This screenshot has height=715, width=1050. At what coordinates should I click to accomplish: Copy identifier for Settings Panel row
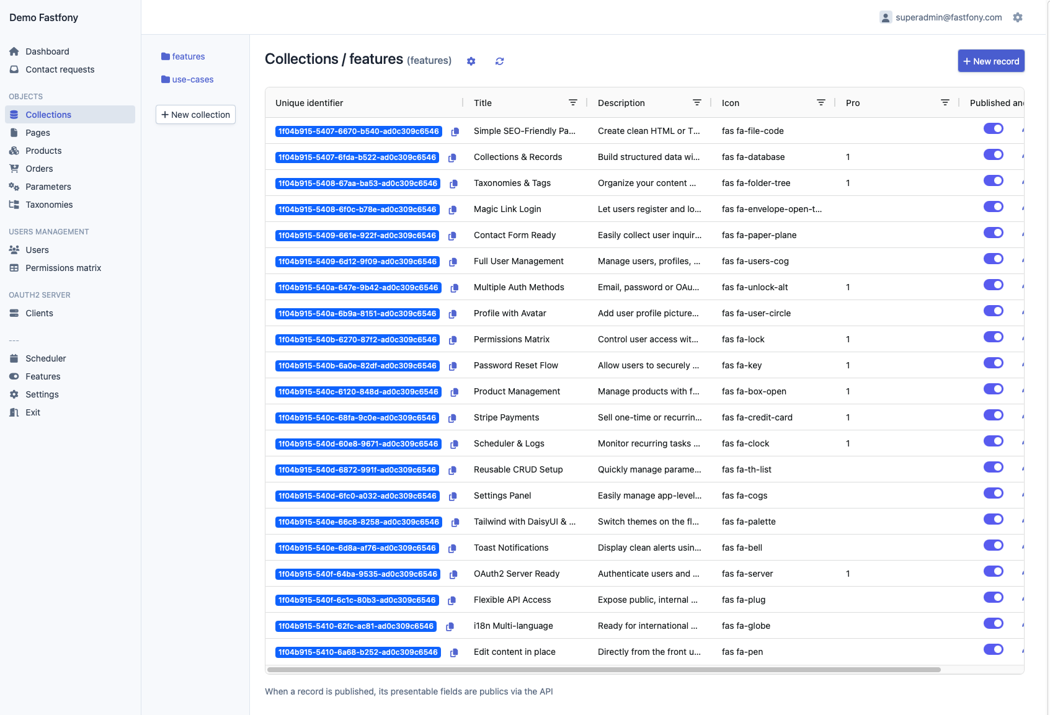tap(453, 497)
